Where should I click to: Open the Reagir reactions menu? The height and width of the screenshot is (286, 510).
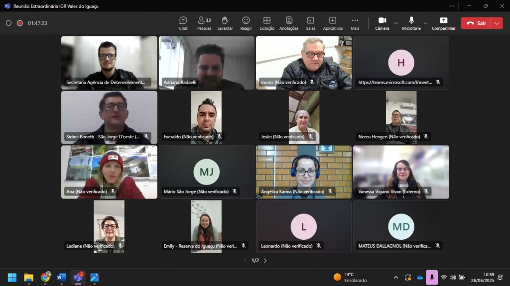click(x=246, y=23)
